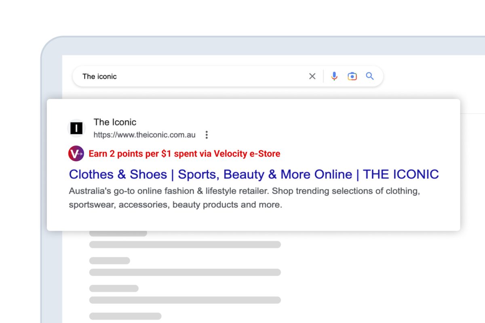485x323 pixels.
Task: Click the https://www.theiconic.com.au URL
Action: [x=145, y=135]
